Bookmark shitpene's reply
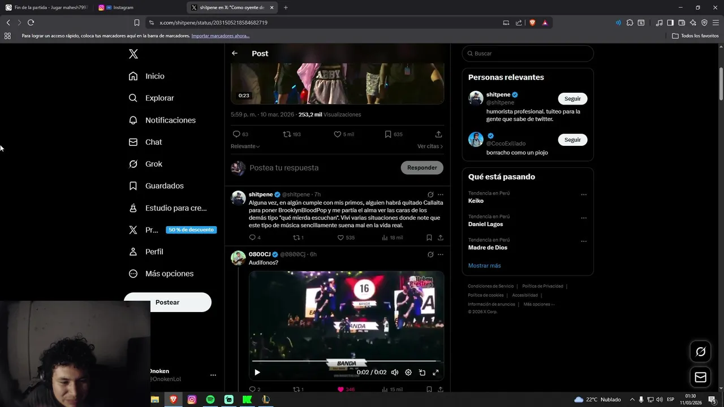Screen dimensions: 724x407 pos(429,237)
